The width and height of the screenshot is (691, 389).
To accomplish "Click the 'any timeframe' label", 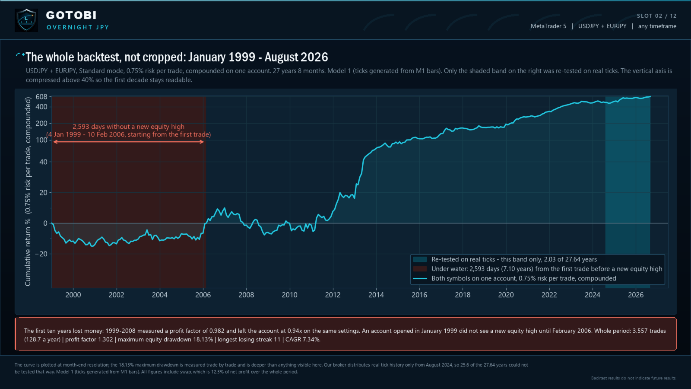I will (x=657, y=26).
